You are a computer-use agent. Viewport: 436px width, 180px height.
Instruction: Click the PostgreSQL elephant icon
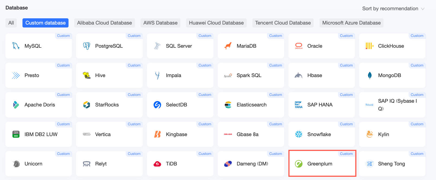click(87, 46)
